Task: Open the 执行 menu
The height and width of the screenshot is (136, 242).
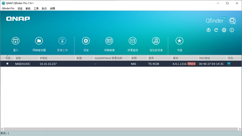Action: pyautogui.click(x=44, y=8)
